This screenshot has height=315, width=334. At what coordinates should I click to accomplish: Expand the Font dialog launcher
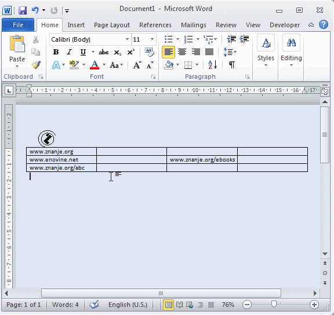pyautogui.click(x=153, y=77)
